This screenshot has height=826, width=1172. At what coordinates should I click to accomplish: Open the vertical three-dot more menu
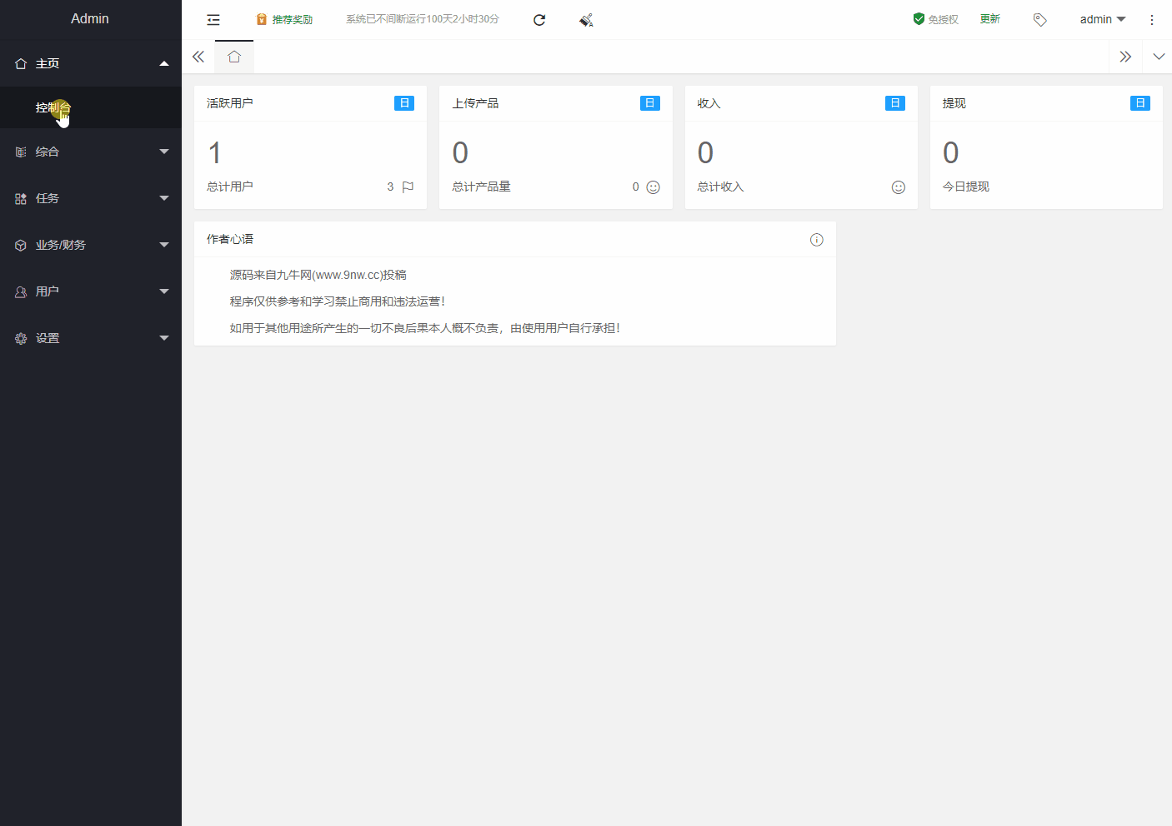[x=1152, y=20]
